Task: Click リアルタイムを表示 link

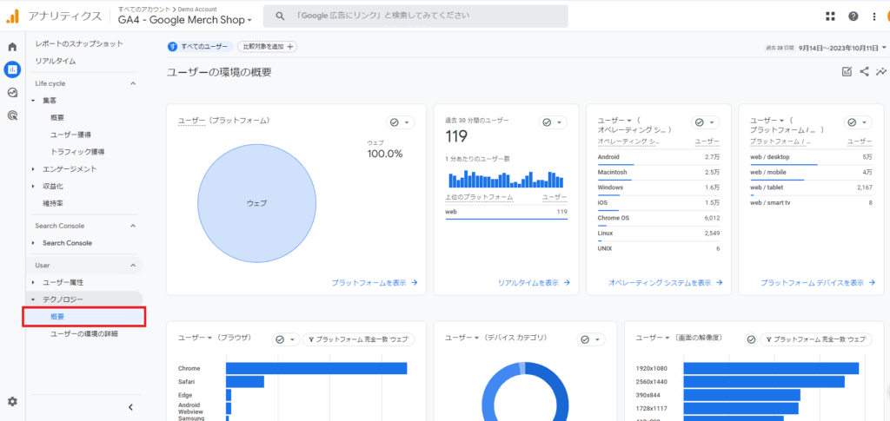Action: (x=535, y=282)
